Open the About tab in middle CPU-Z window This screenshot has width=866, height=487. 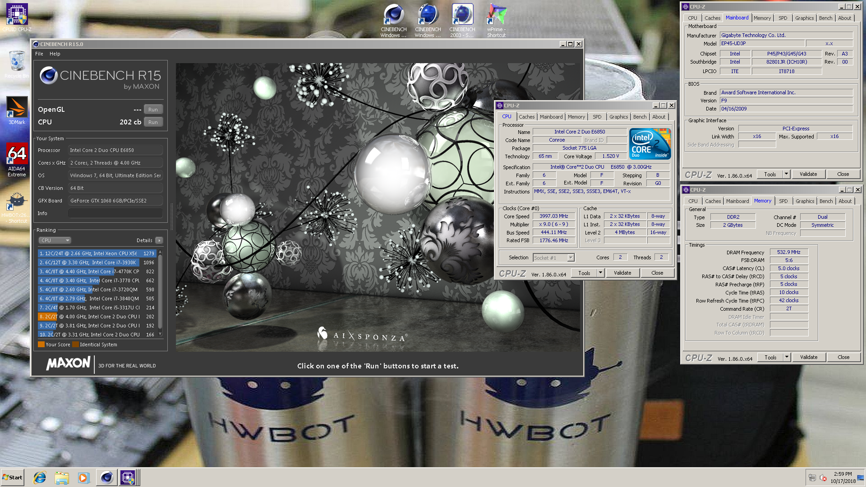[659, 117]
